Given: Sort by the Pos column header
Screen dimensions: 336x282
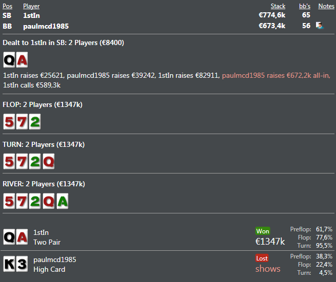Looking at the screenshot, I should [8, 6].
